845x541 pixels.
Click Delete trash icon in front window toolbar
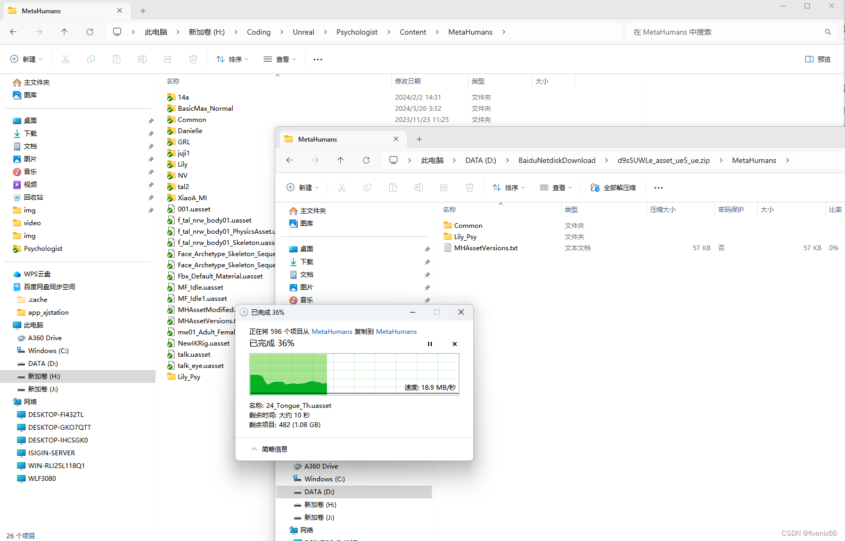470,187
